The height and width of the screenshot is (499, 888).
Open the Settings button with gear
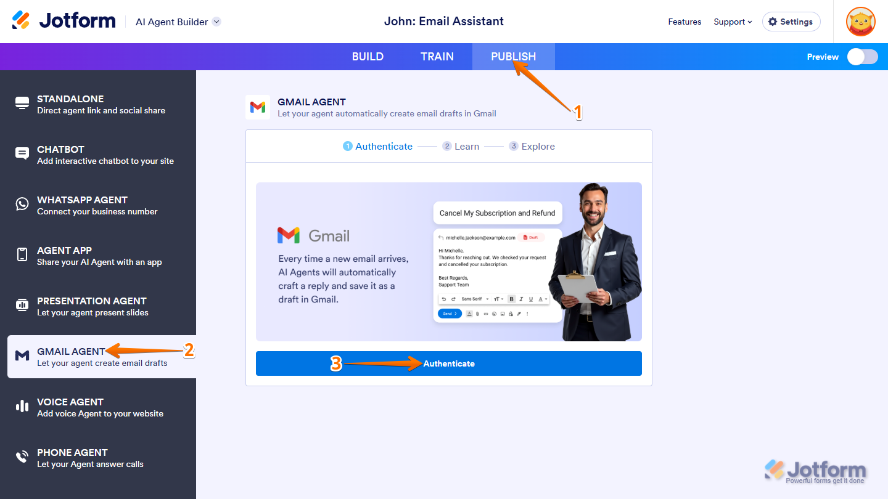point(791,22)
